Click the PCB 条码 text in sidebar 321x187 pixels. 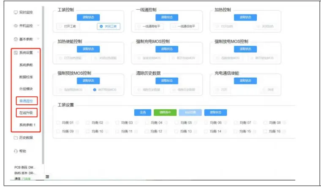click(25, 167)
